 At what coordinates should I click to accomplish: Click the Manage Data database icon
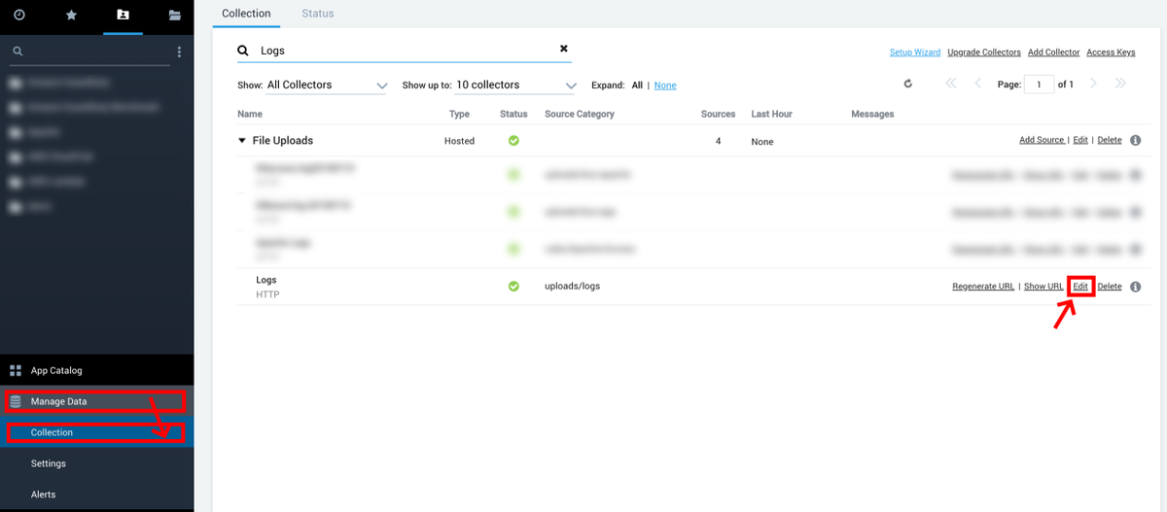pyautogui.click(x=16, y=401)
